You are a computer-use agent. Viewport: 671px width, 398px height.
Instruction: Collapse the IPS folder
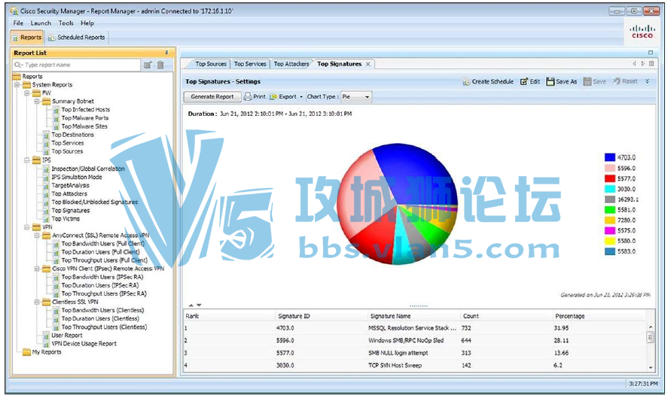[27, 160]
